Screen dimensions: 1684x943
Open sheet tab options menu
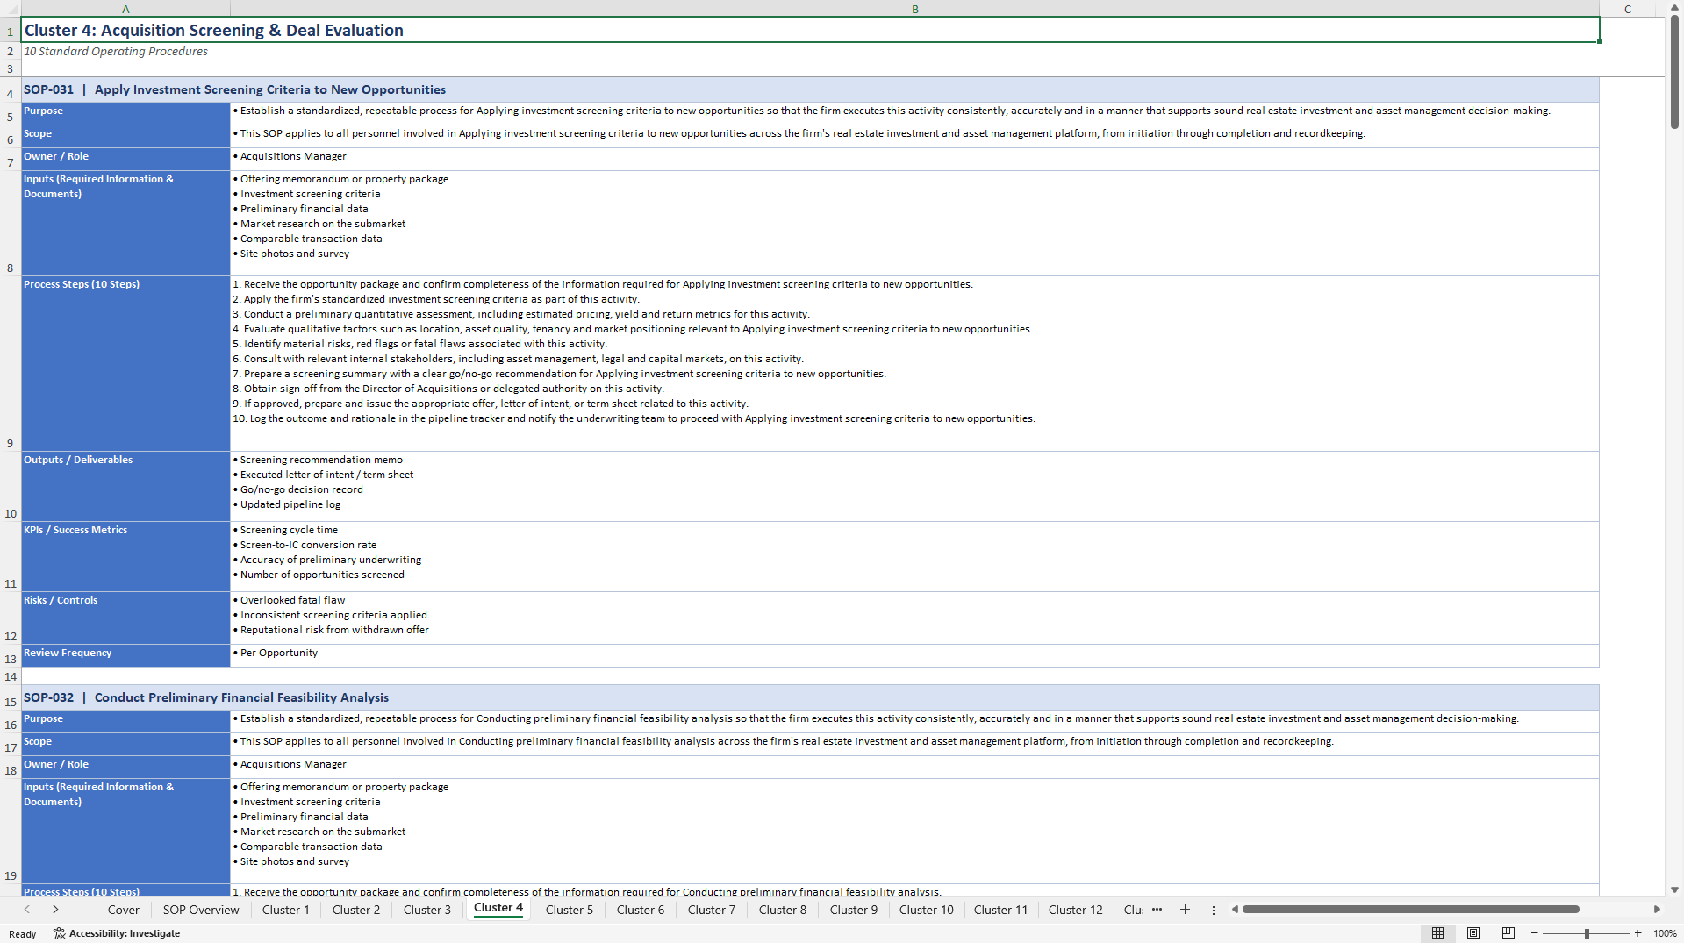coord(1214,910)
